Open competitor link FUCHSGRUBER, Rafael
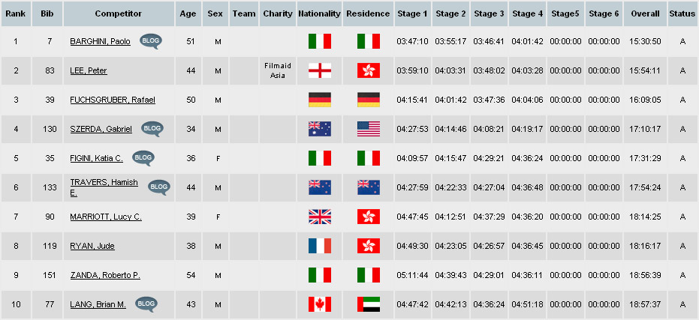The height and width of the screenshot is (320, 699). [x=113, y=100]
